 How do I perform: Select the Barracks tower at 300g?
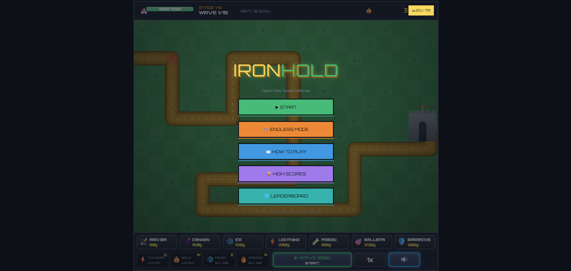415,242
